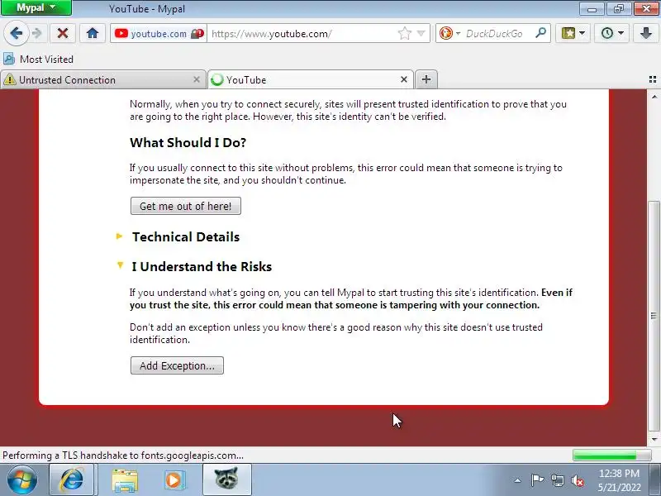The width and height of the screenshot is (661, 496).
Task: Open the Home page icon
Action: click(x=93, y=33)
